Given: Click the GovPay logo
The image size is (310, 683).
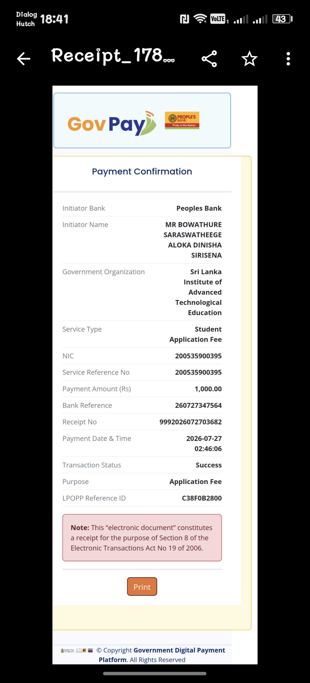Looking at the screenshot, I should [112, 124].
